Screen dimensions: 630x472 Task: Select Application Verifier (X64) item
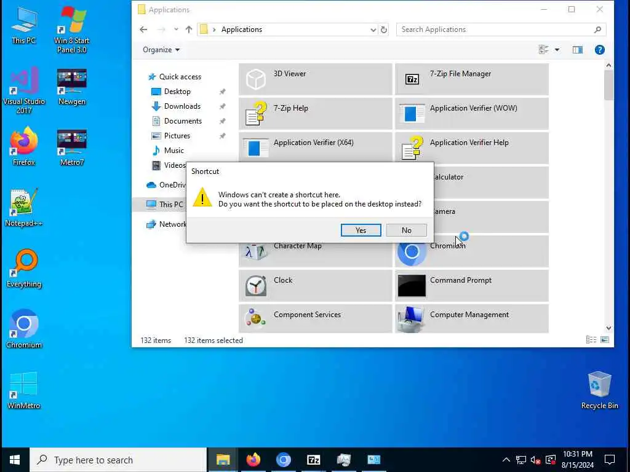(x=316, y=147)
